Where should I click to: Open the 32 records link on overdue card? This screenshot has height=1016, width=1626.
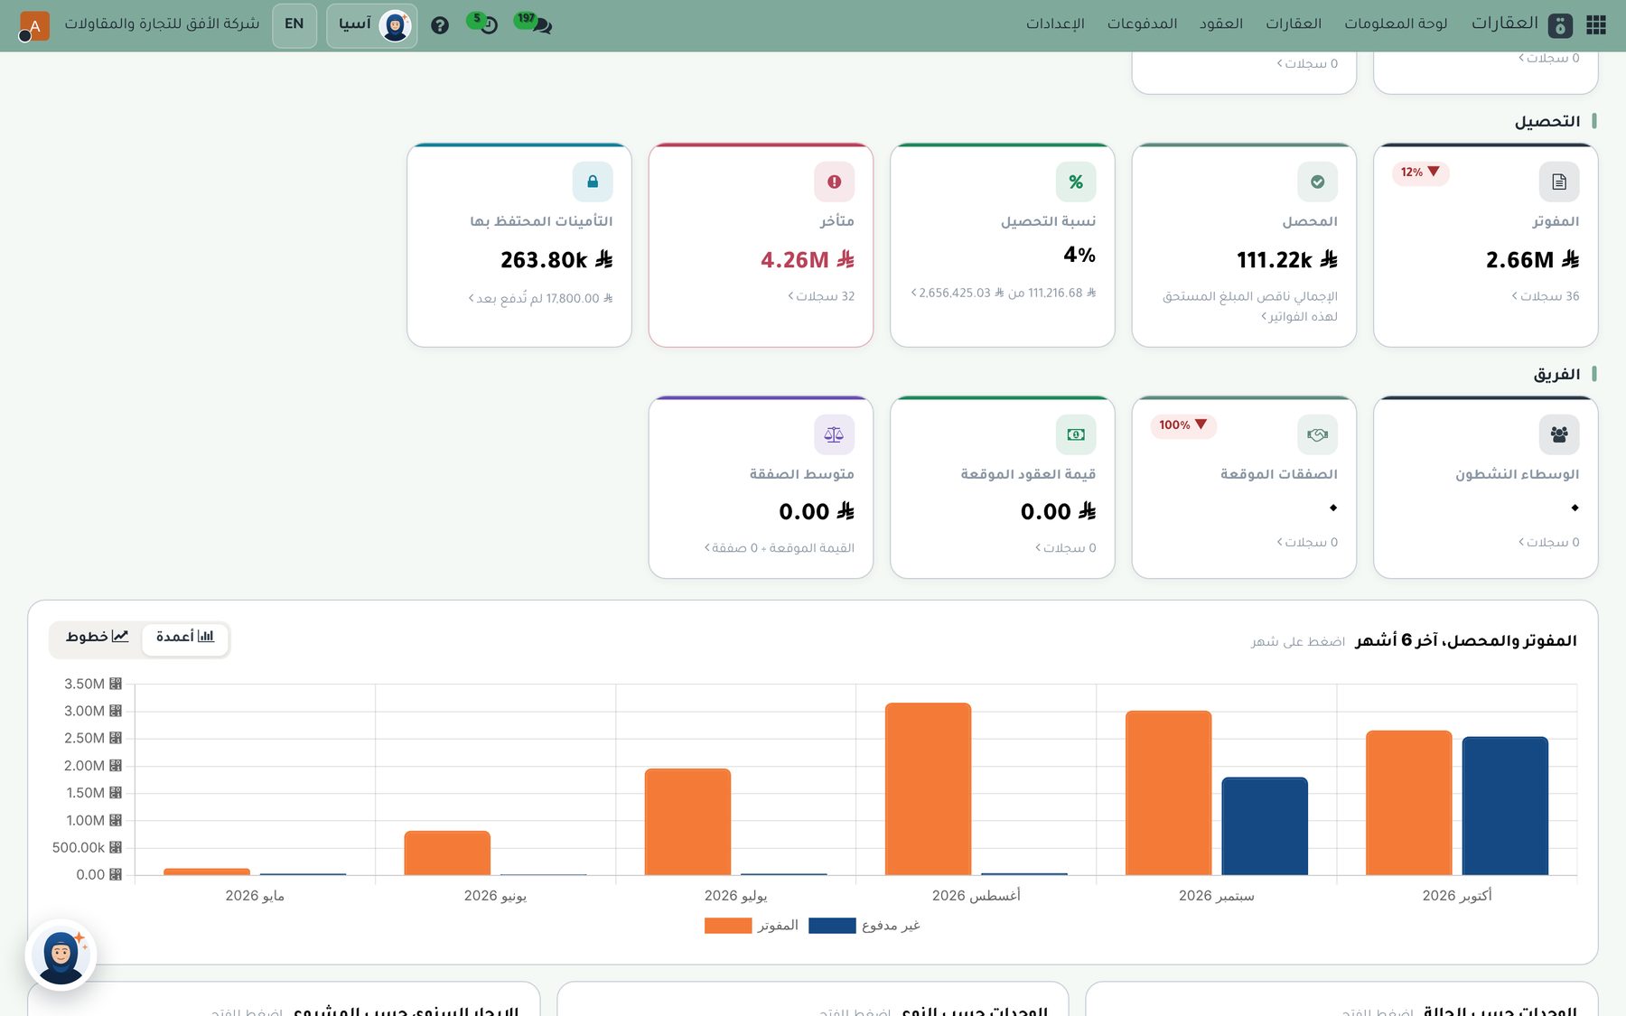[821, 296]
